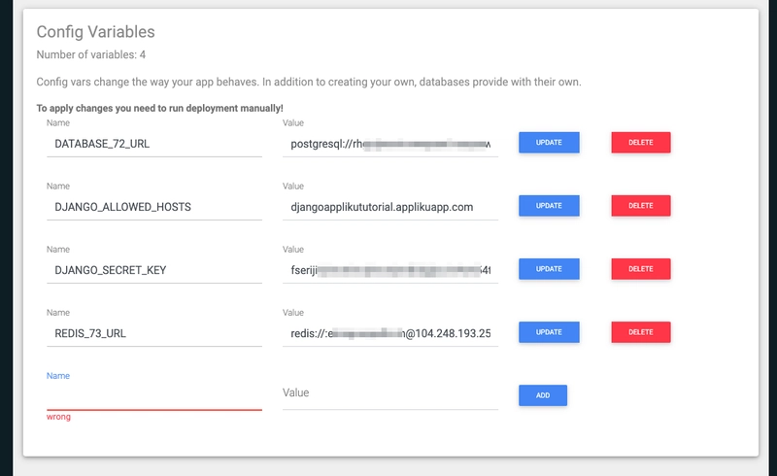This screenshot has width=777, height=476.
Task: Edit the secret key value field
Action: pos(390,270)
